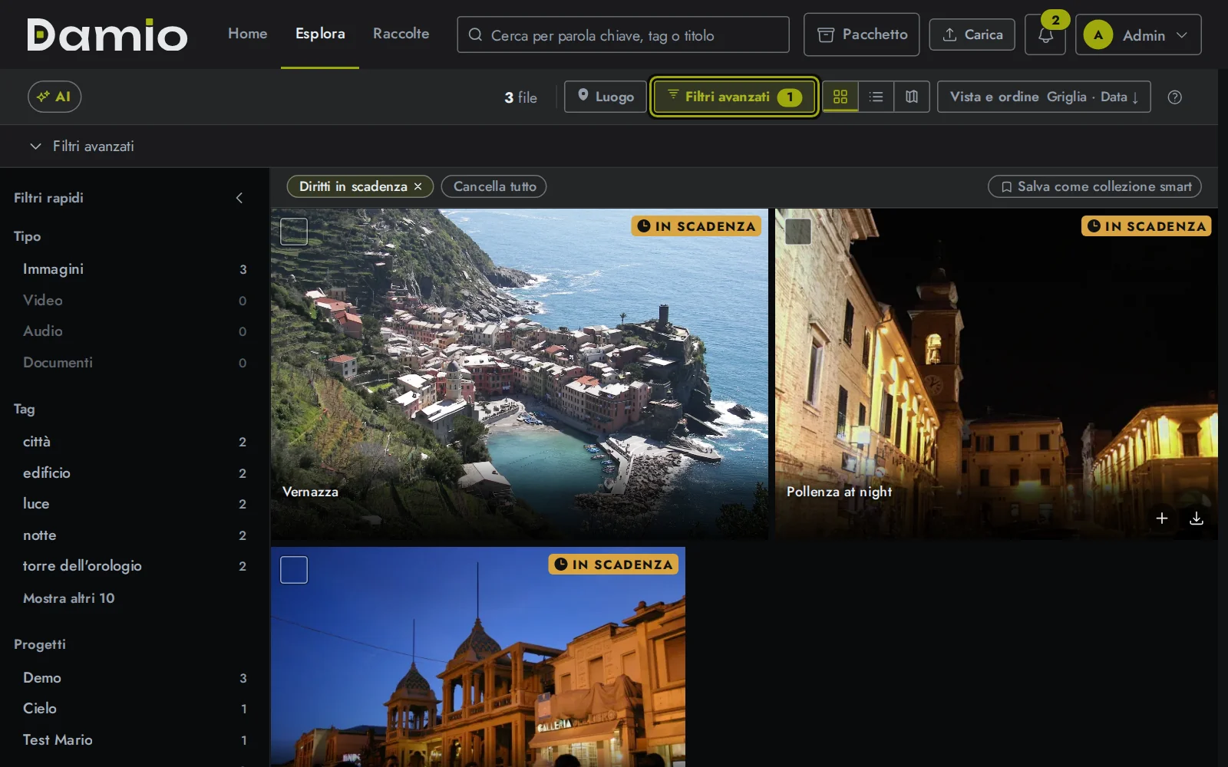Open the Admin user dropdown

(x=1139, y=35)
